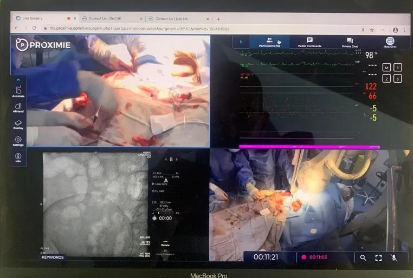Activate the ARHand tool
The image size is (413, 278).
(18, 108)
